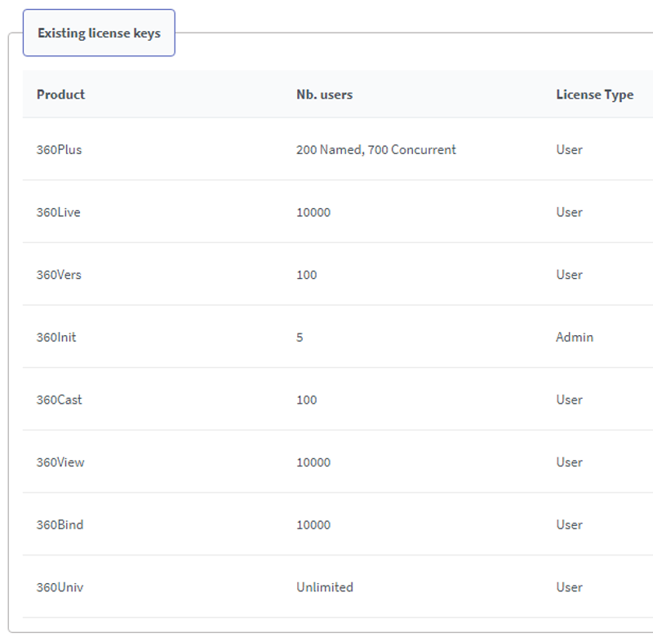Click the "200 Named, 700 Concurrent" cell
Screen dimensions: 653x641
tap(375, 150)
